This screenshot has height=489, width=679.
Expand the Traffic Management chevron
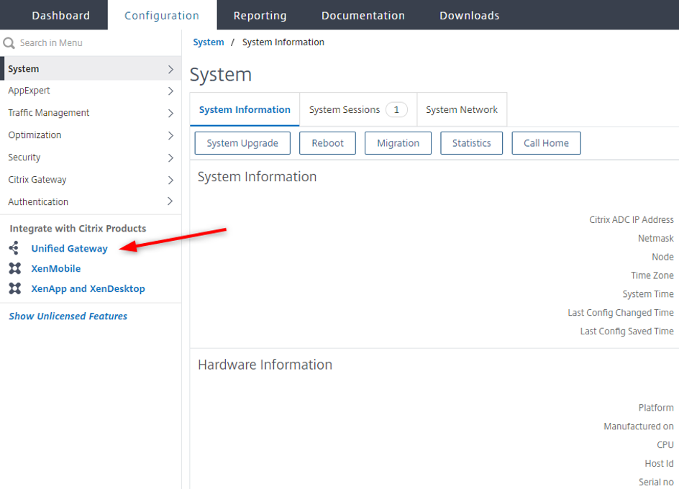tap(170, 113)
